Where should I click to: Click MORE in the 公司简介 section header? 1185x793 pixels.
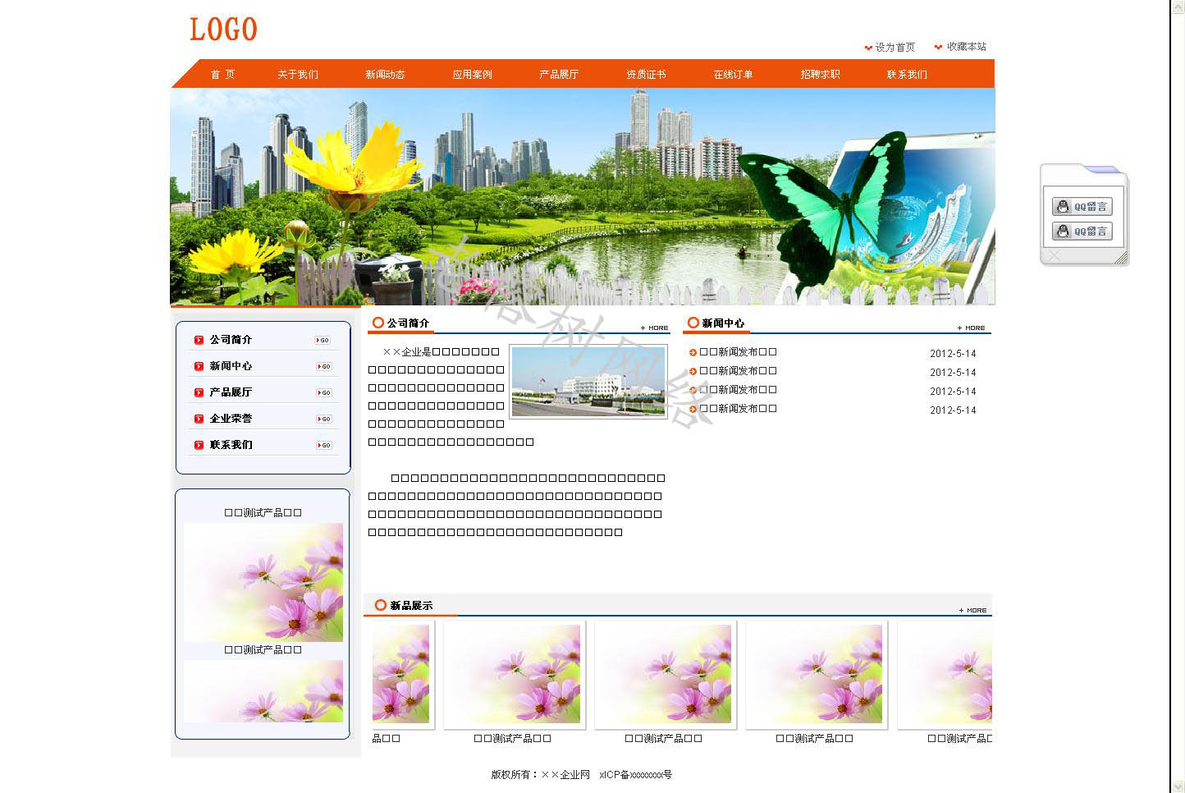(x=654, y=328)
